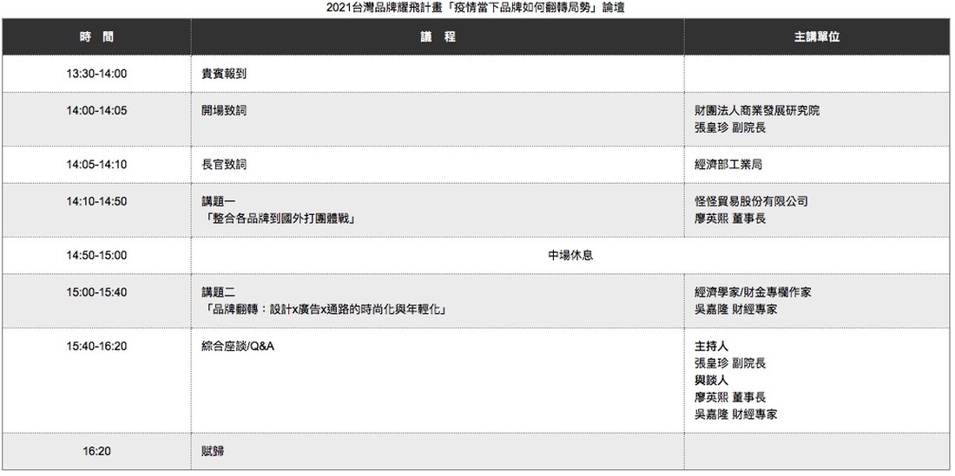Select the 貴賓報到 agenda entry
This screenshot has height=476, width=955.
click(x=224, y=74)
